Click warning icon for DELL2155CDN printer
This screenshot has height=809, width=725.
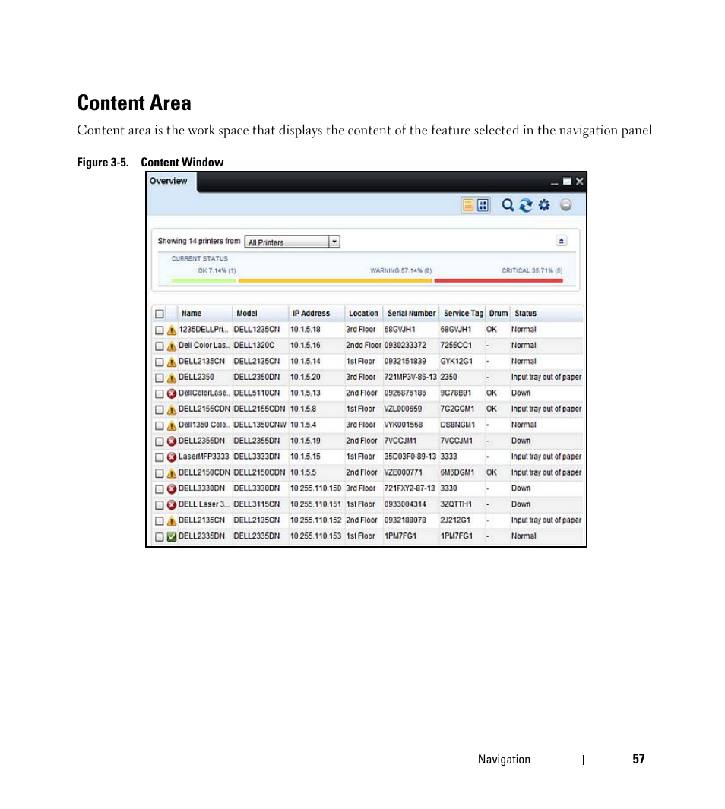pyautogui.click(x=171, y=409)
